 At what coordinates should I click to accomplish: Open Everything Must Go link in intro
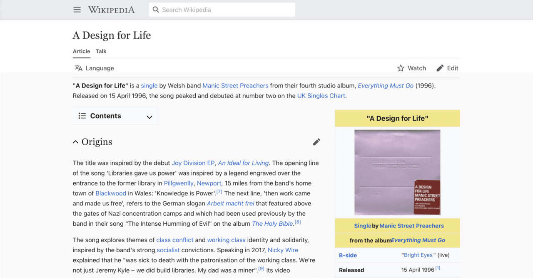click(x=386, y=85)
